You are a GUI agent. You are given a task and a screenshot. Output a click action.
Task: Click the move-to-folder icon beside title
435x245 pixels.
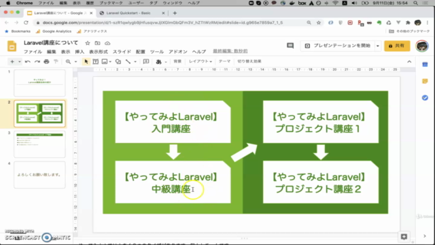pyautogui.click(x=97, y=43)
